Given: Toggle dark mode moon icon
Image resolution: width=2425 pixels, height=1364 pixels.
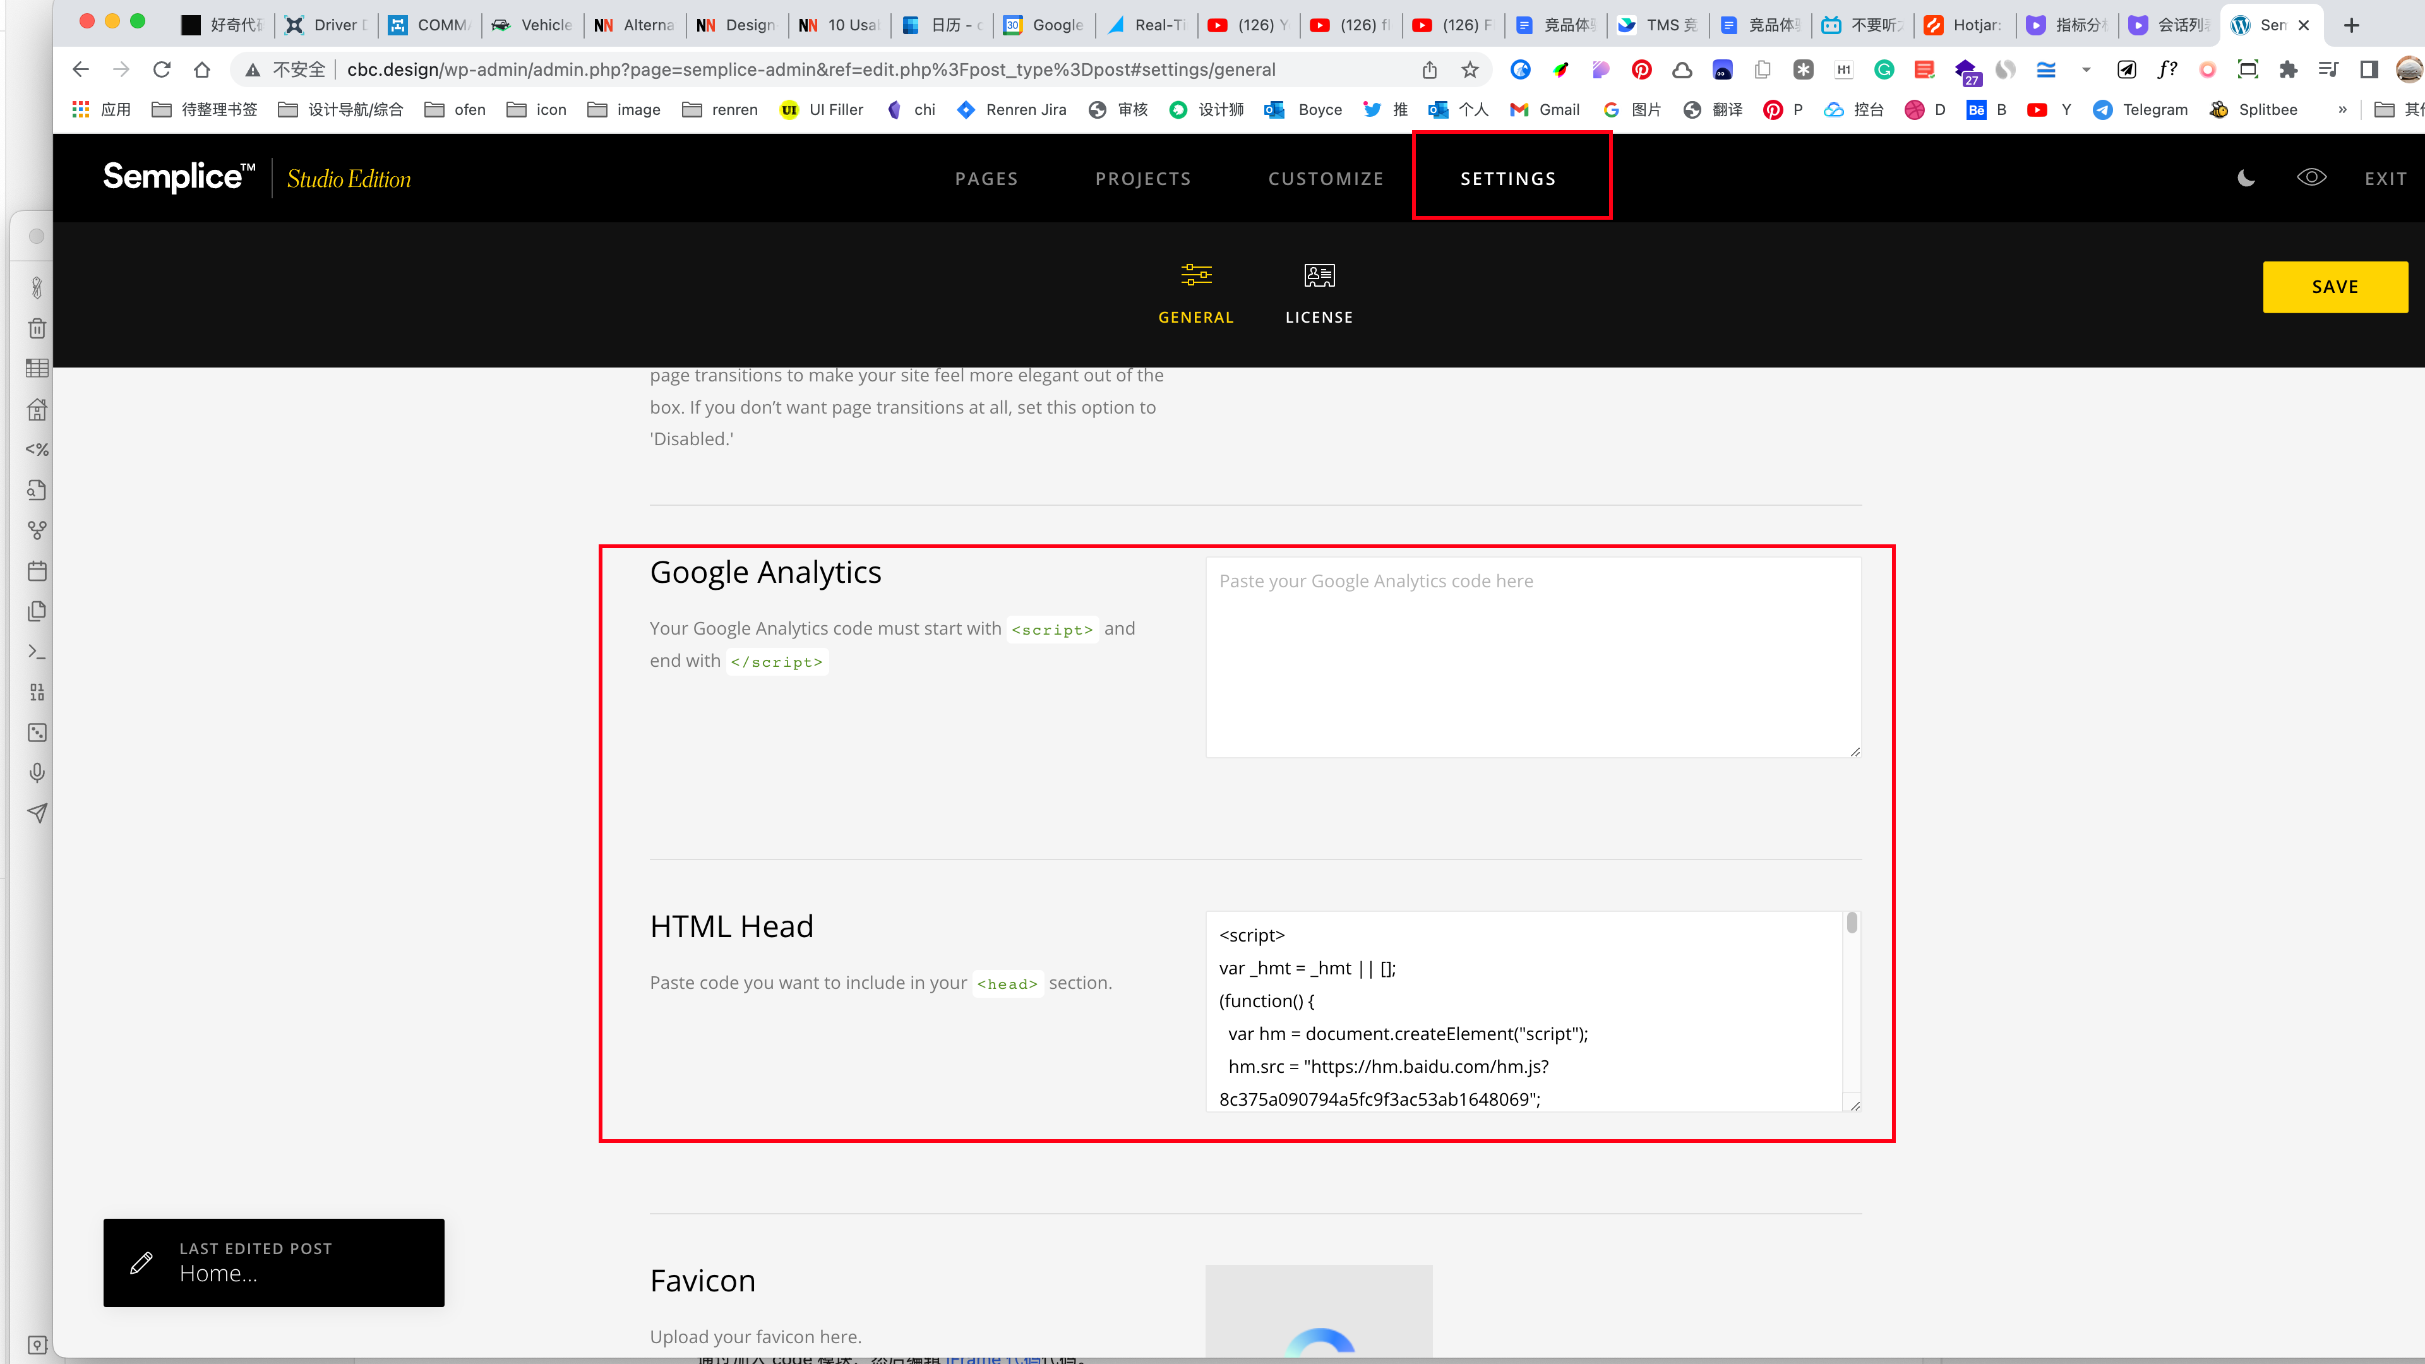Looking at the screenshot, I should tap(2246, 178).
